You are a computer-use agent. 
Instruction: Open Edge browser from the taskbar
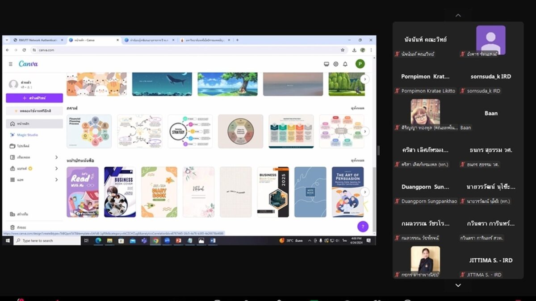[x=98, y=240]
